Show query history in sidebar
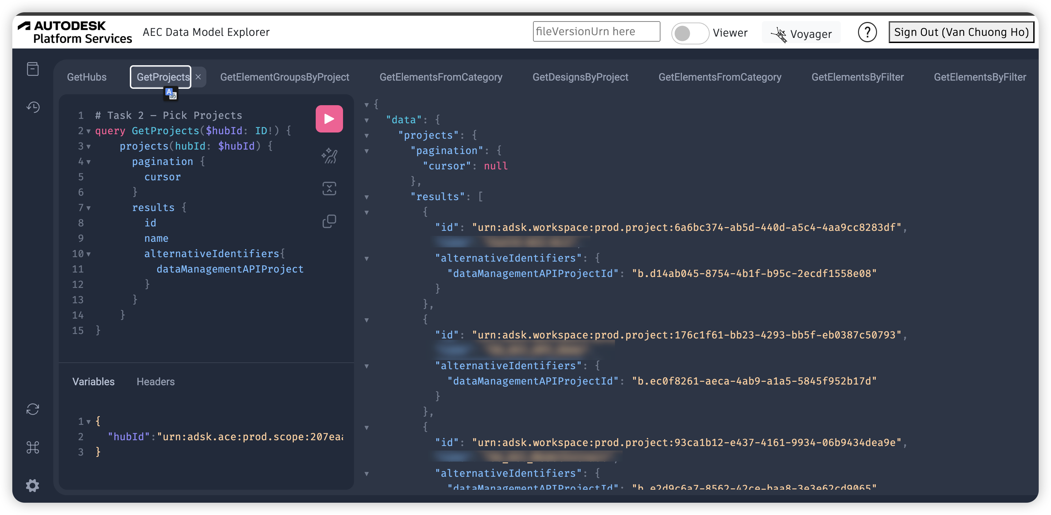Viewport: 1051px width, 515px height. coord(33,107)
